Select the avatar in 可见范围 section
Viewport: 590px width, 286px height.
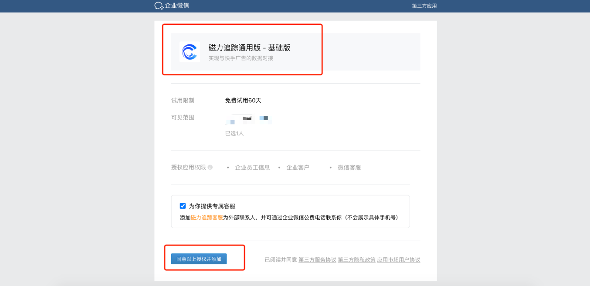point(230,119)
